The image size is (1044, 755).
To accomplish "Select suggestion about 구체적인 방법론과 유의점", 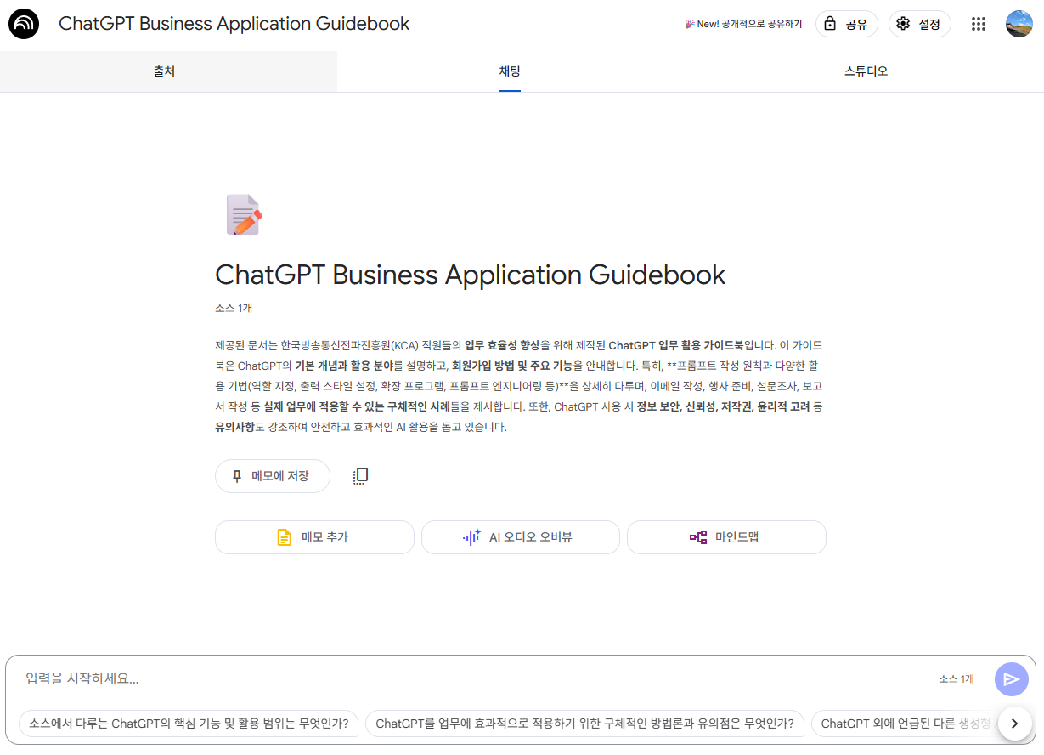I will tap(584, 724).
